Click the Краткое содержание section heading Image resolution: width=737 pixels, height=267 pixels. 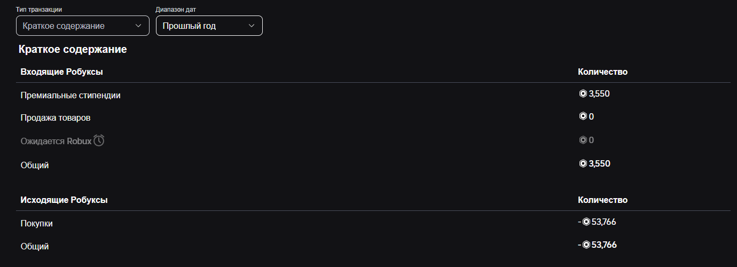(73, 50)
